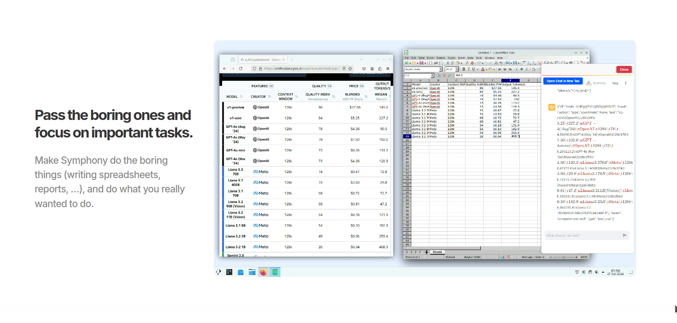Expand the FEATURES columns arrow
Viewport: 677px width, 323px height.
(271, 86)
